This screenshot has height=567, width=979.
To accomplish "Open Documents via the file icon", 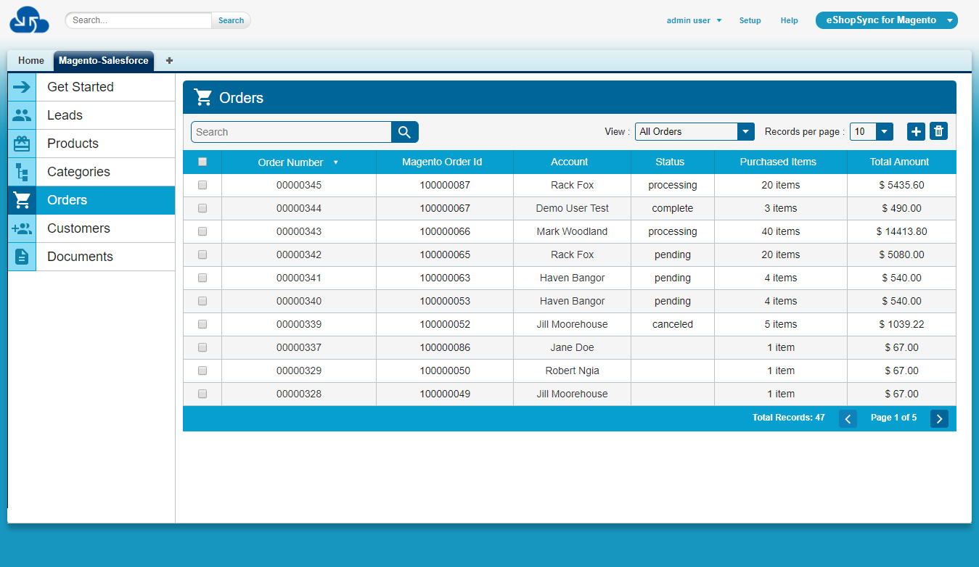I will (22, 257).
